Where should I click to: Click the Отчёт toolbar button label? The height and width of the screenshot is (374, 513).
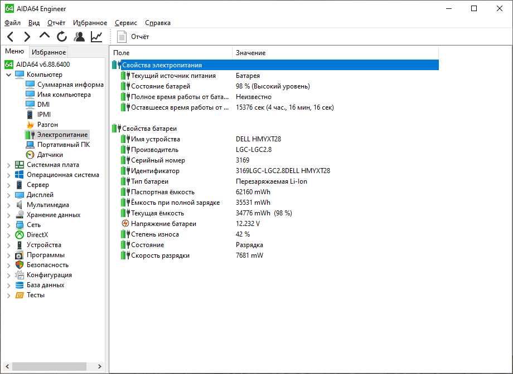(140, 37)
